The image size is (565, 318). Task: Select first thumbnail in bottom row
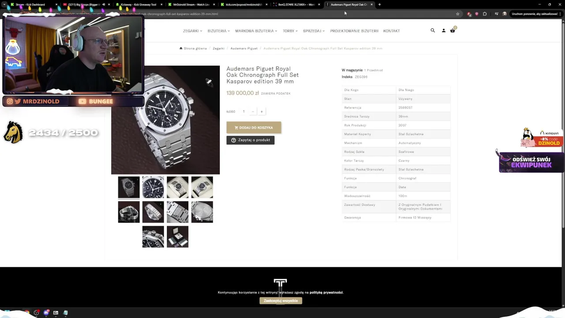(x=153, y=237)
